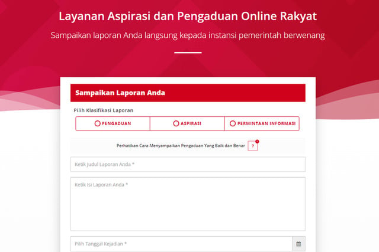The height and width of the screenshot is (252, 379).
Task: Click the Layanan Aspirasi dan Pengaduan heading
Action: 188,17
